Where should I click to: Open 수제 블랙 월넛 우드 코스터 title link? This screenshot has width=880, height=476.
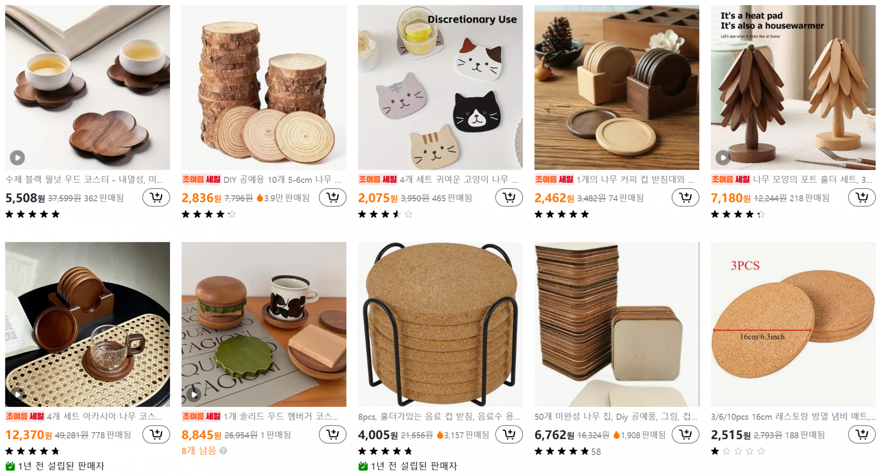84,179
